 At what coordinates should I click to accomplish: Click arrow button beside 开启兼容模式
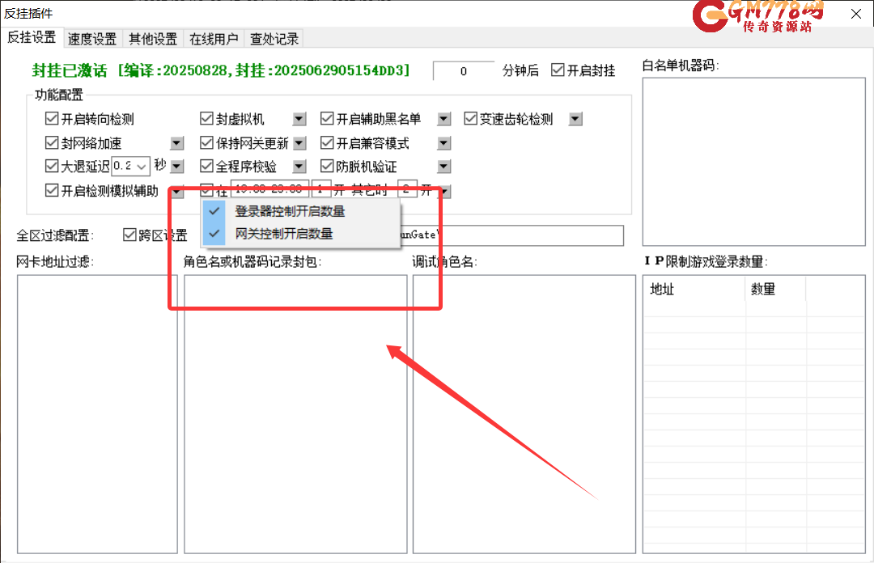(x=443, y=144)
